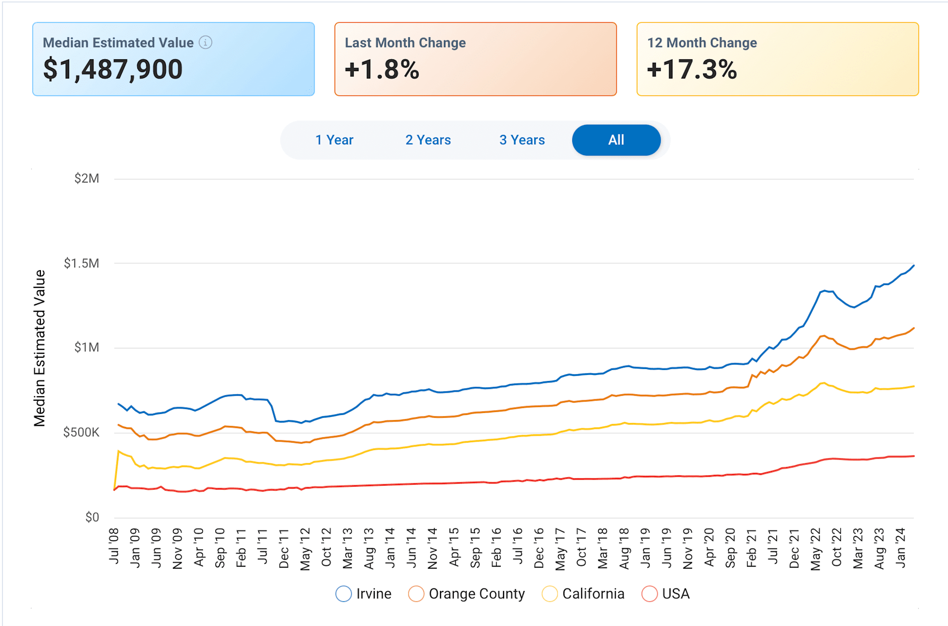Image resolution: width=948 pixels, height=626 pixels.
Task: Click the Median Estimated Value card
Action: (x=173, y=59)
